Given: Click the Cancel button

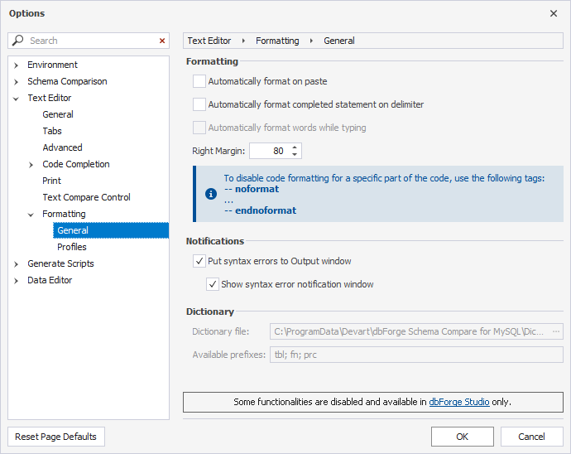Looking at the screenshot, I should 531,437.
